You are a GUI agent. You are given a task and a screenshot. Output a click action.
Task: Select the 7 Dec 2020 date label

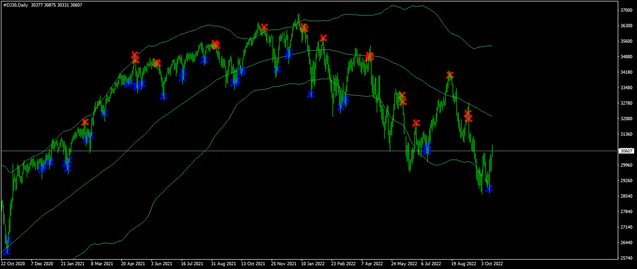(x=42, y=264)
